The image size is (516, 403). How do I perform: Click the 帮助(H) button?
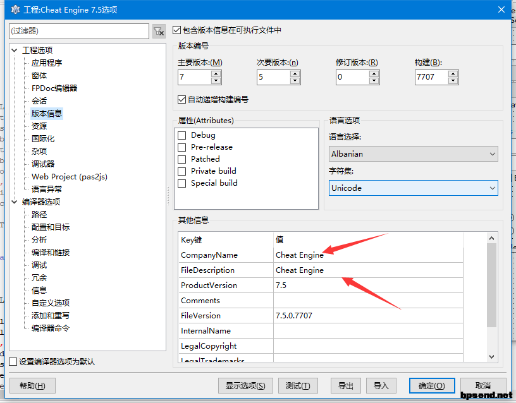pyautogui.click(x=33, y=385)
